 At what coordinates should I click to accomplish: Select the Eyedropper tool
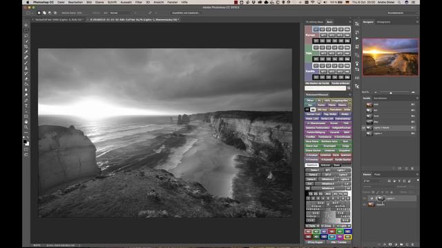tap(26, 52)
